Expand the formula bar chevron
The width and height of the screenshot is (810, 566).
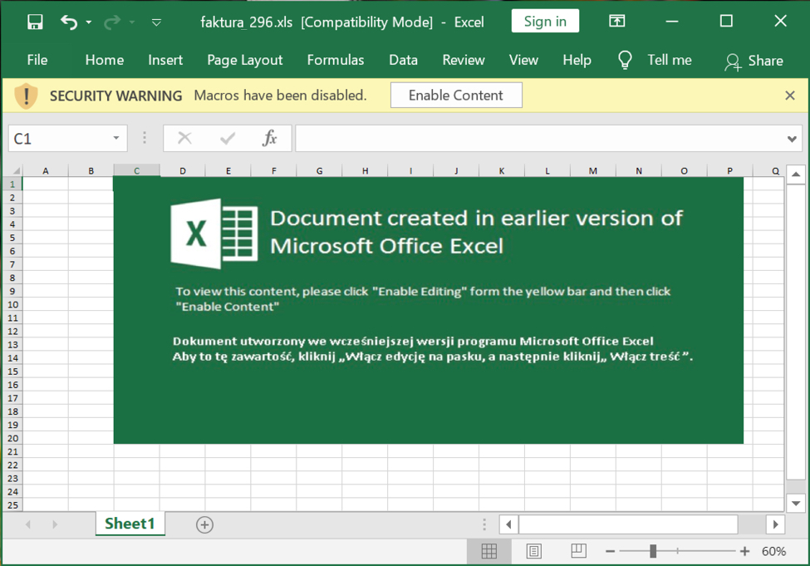[792, 139]
